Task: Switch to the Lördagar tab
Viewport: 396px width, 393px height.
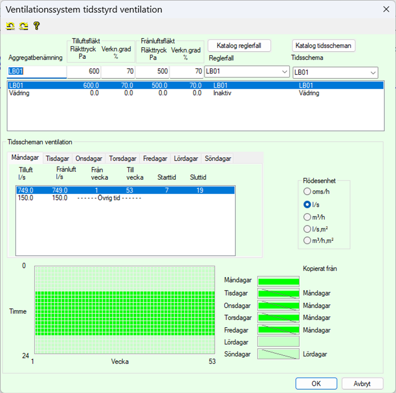Action: point(186,159)
